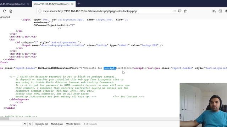Jump to previous find match arrow
This screenshot has height=127, width=227.
[x=25, y=124]
